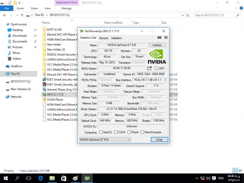This screenshot has width=244, height=183.
Task: Refresh the Explorer address bar
Action: (x=188, y=15)
